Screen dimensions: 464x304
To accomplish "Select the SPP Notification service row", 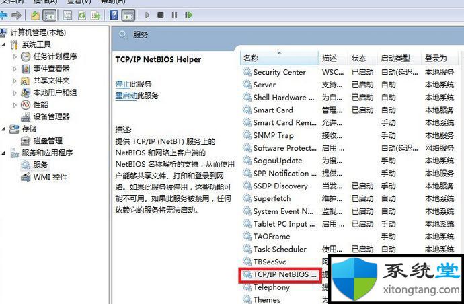I will coord(349,173).
